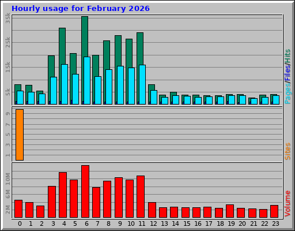
Task: Click the orange Sites bar at hour 0
Action: (20, 135)
